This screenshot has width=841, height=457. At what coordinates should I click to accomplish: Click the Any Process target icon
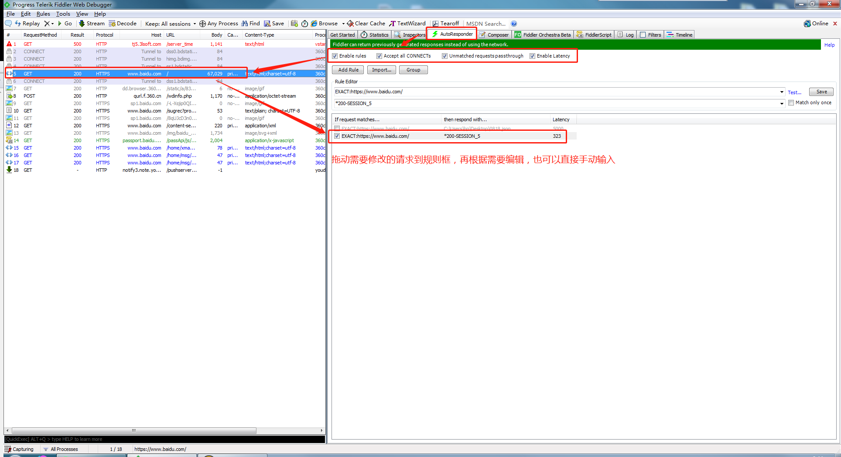click(x=202, y=24)
